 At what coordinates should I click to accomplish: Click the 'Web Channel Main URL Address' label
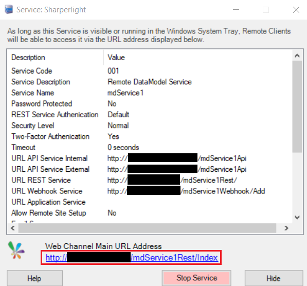pos(103,246)
